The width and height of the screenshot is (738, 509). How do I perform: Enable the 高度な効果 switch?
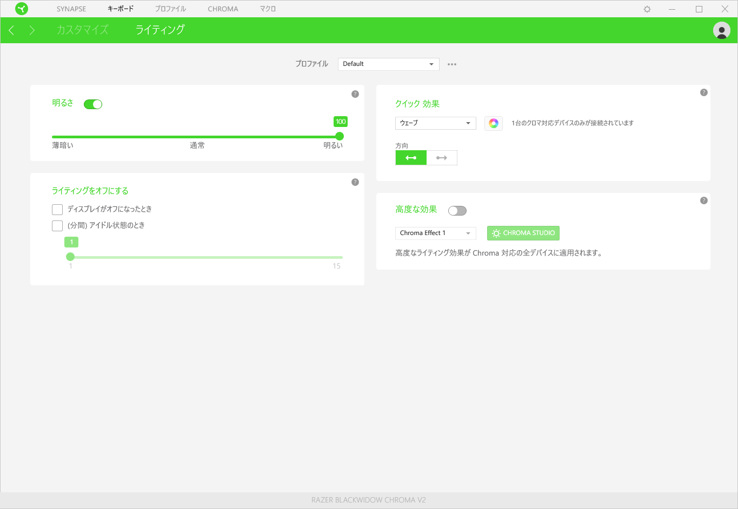457,211
